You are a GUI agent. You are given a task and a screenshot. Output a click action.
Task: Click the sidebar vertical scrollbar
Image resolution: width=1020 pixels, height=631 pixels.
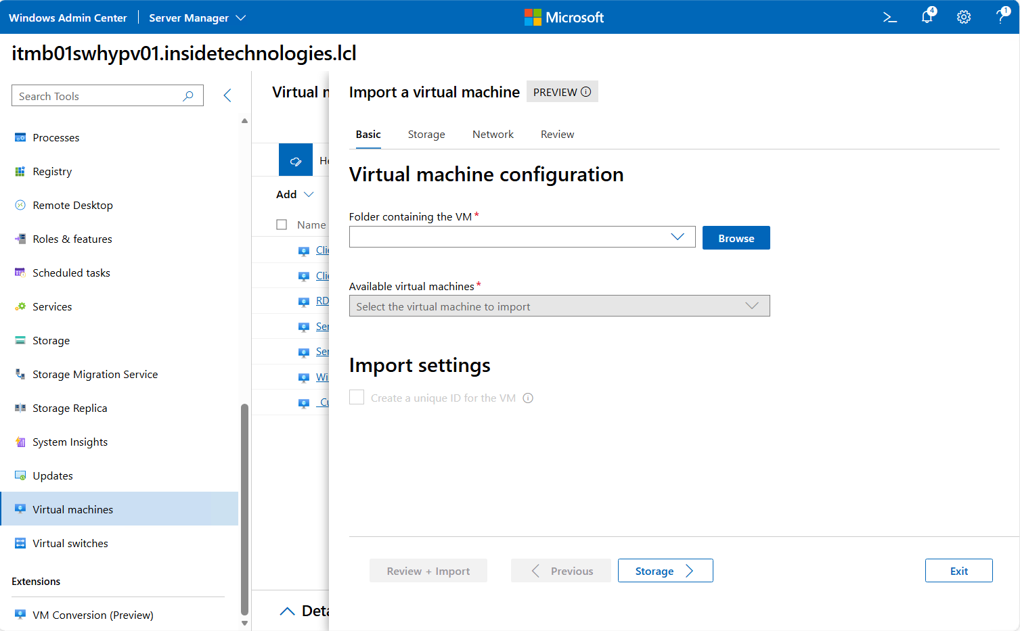(244, 507)
